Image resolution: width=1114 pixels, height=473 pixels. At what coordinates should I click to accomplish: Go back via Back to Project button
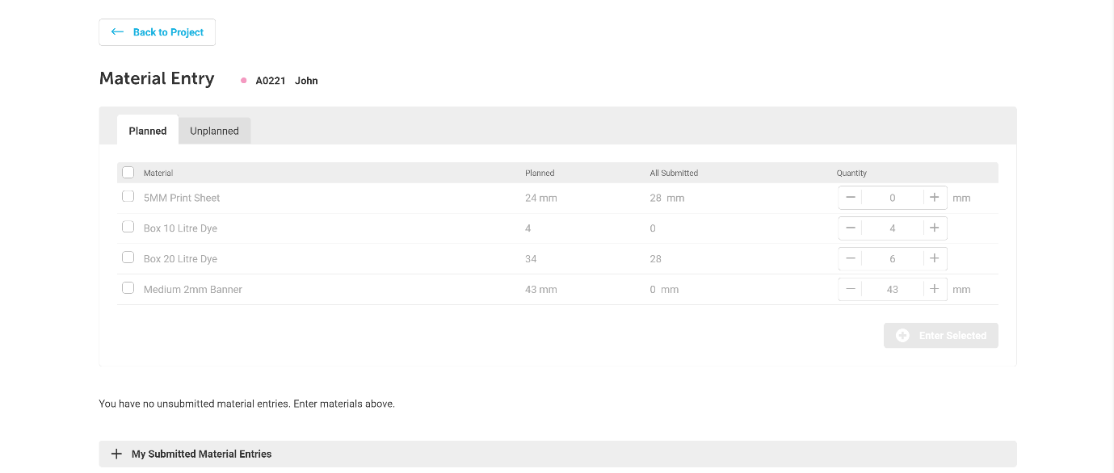coord(158,32)
